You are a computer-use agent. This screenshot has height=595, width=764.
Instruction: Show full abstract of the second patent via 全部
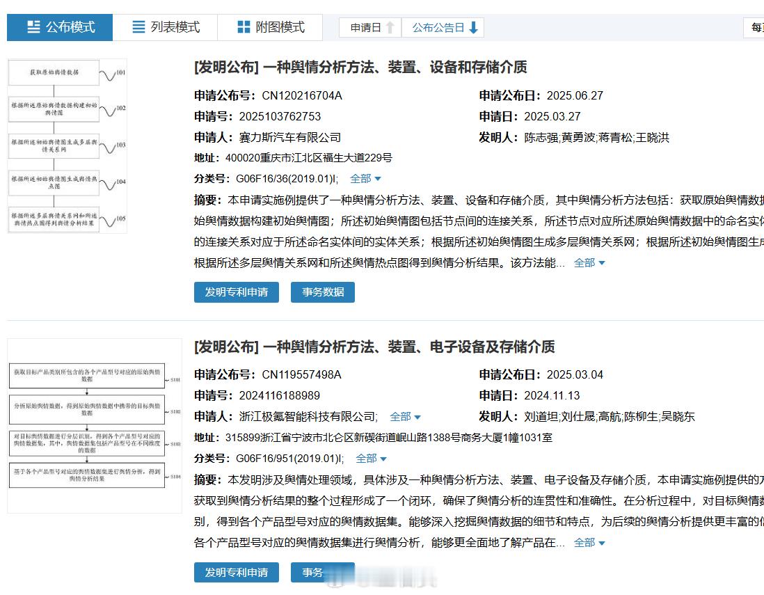[x=584, y=542]
